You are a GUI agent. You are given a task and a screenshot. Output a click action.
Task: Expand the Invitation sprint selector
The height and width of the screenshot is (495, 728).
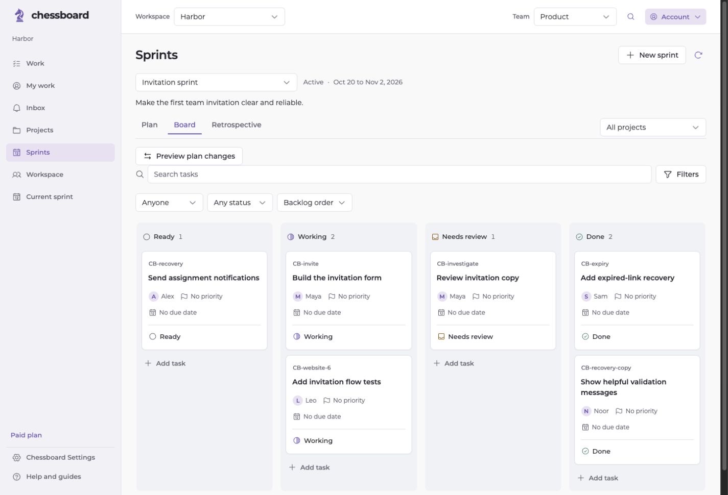click(216, 82)
